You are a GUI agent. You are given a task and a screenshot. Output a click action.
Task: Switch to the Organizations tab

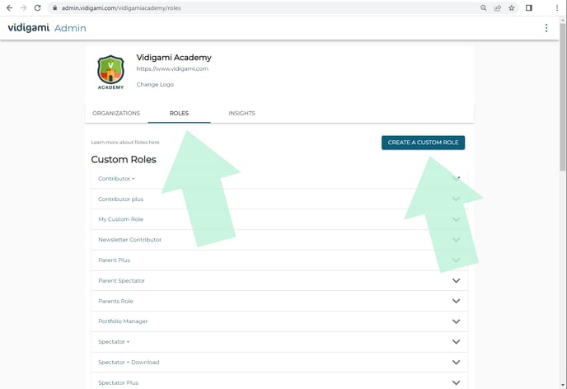(x=116, y=113)
